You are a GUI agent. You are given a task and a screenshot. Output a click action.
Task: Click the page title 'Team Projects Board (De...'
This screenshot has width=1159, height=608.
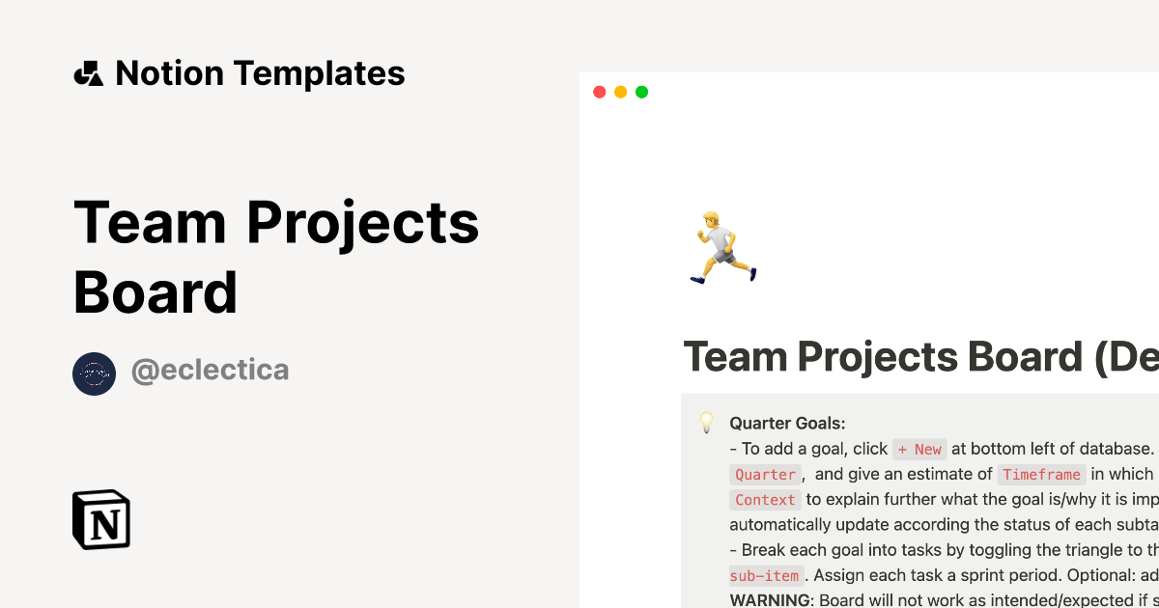pyautogui.click(x=918, y=357)
